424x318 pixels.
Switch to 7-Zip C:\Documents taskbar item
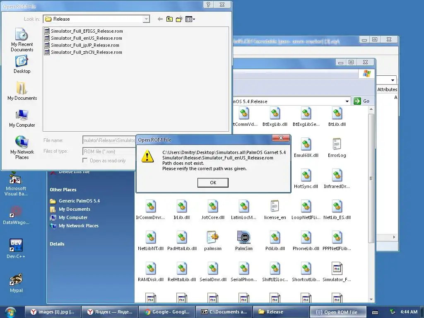coord(224,312)
